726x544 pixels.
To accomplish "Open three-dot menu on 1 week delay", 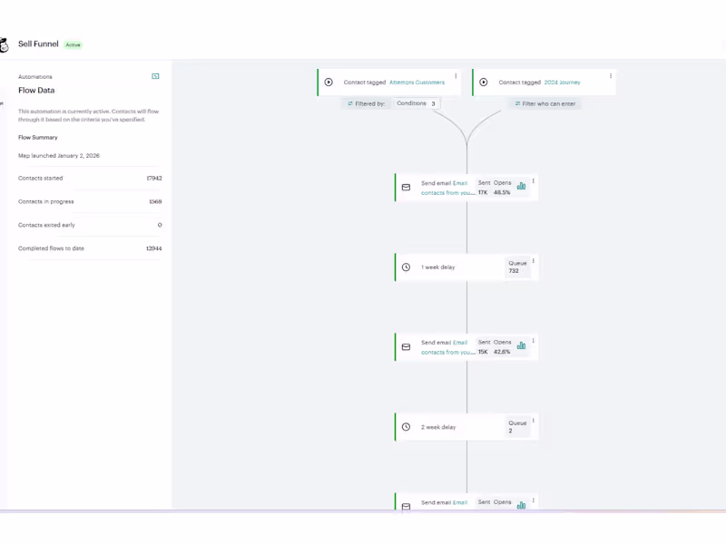I will (x=534, y=261).
